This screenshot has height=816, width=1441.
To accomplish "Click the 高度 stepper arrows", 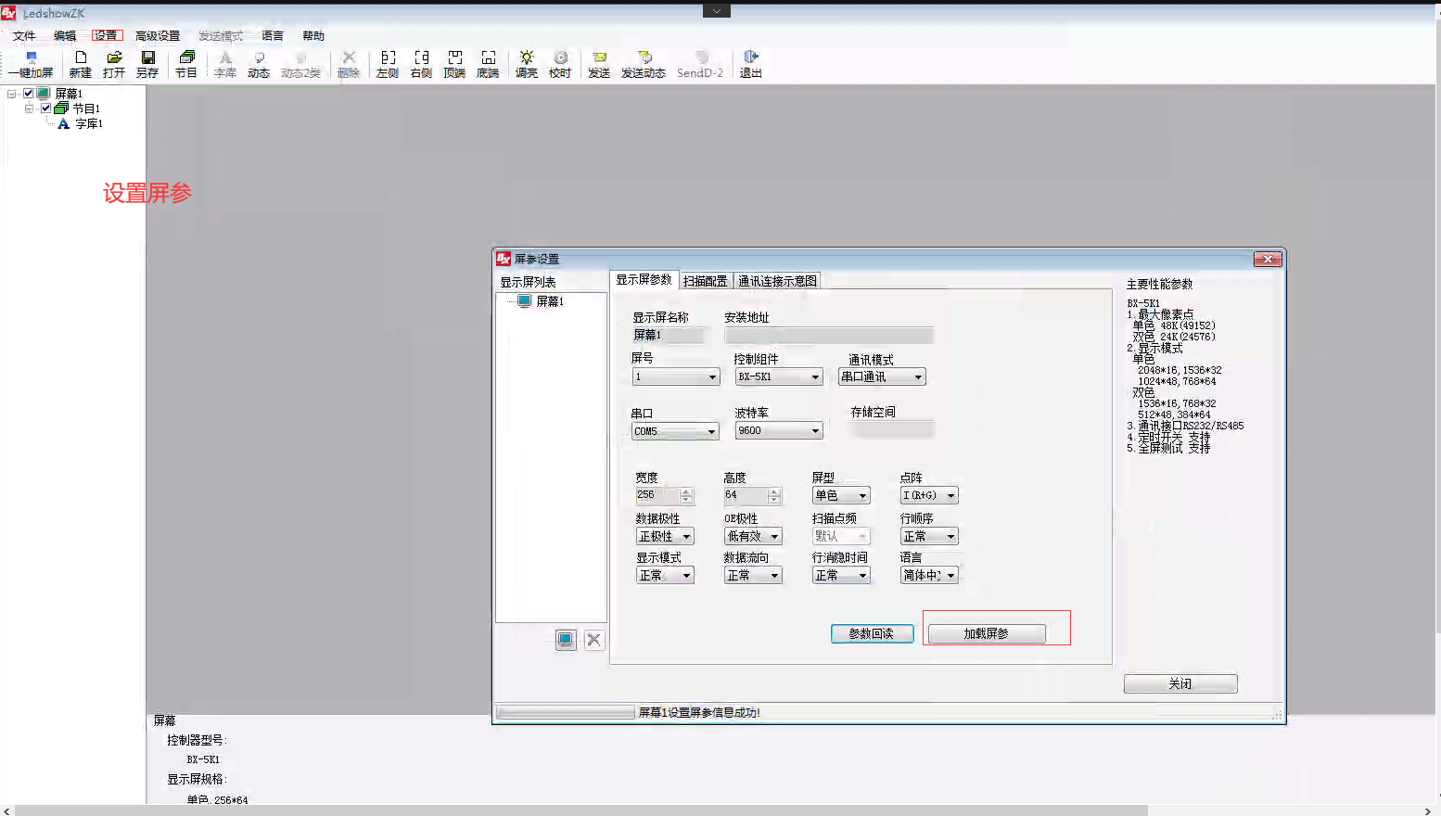I will click(774, 496).
